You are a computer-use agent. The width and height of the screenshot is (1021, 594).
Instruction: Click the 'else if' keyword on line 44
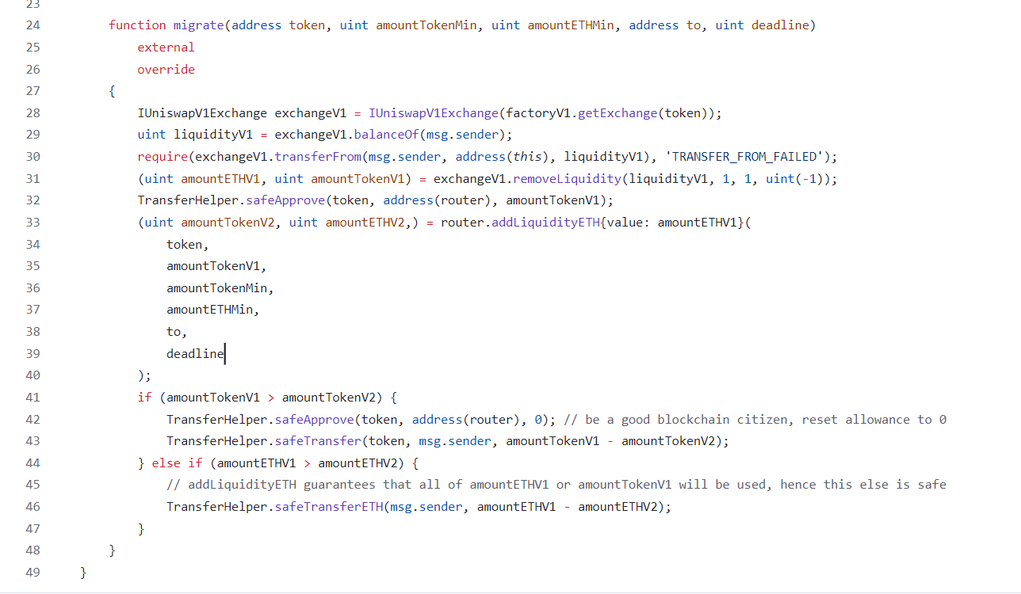(x=177, y=463)
